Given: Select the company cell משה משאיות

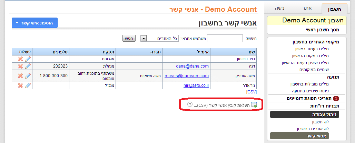Looking at the screenshot, I should tap(139, 76).
